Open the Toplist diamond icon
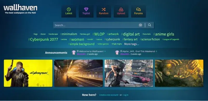The width and height of the screenshot is (208, 101). 86,9
